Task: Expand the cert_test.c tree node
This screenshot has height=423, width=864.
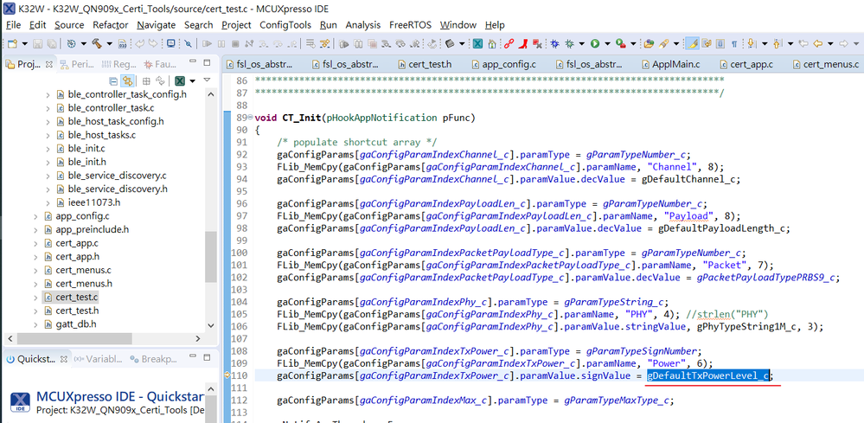Action: pos(35,297)
